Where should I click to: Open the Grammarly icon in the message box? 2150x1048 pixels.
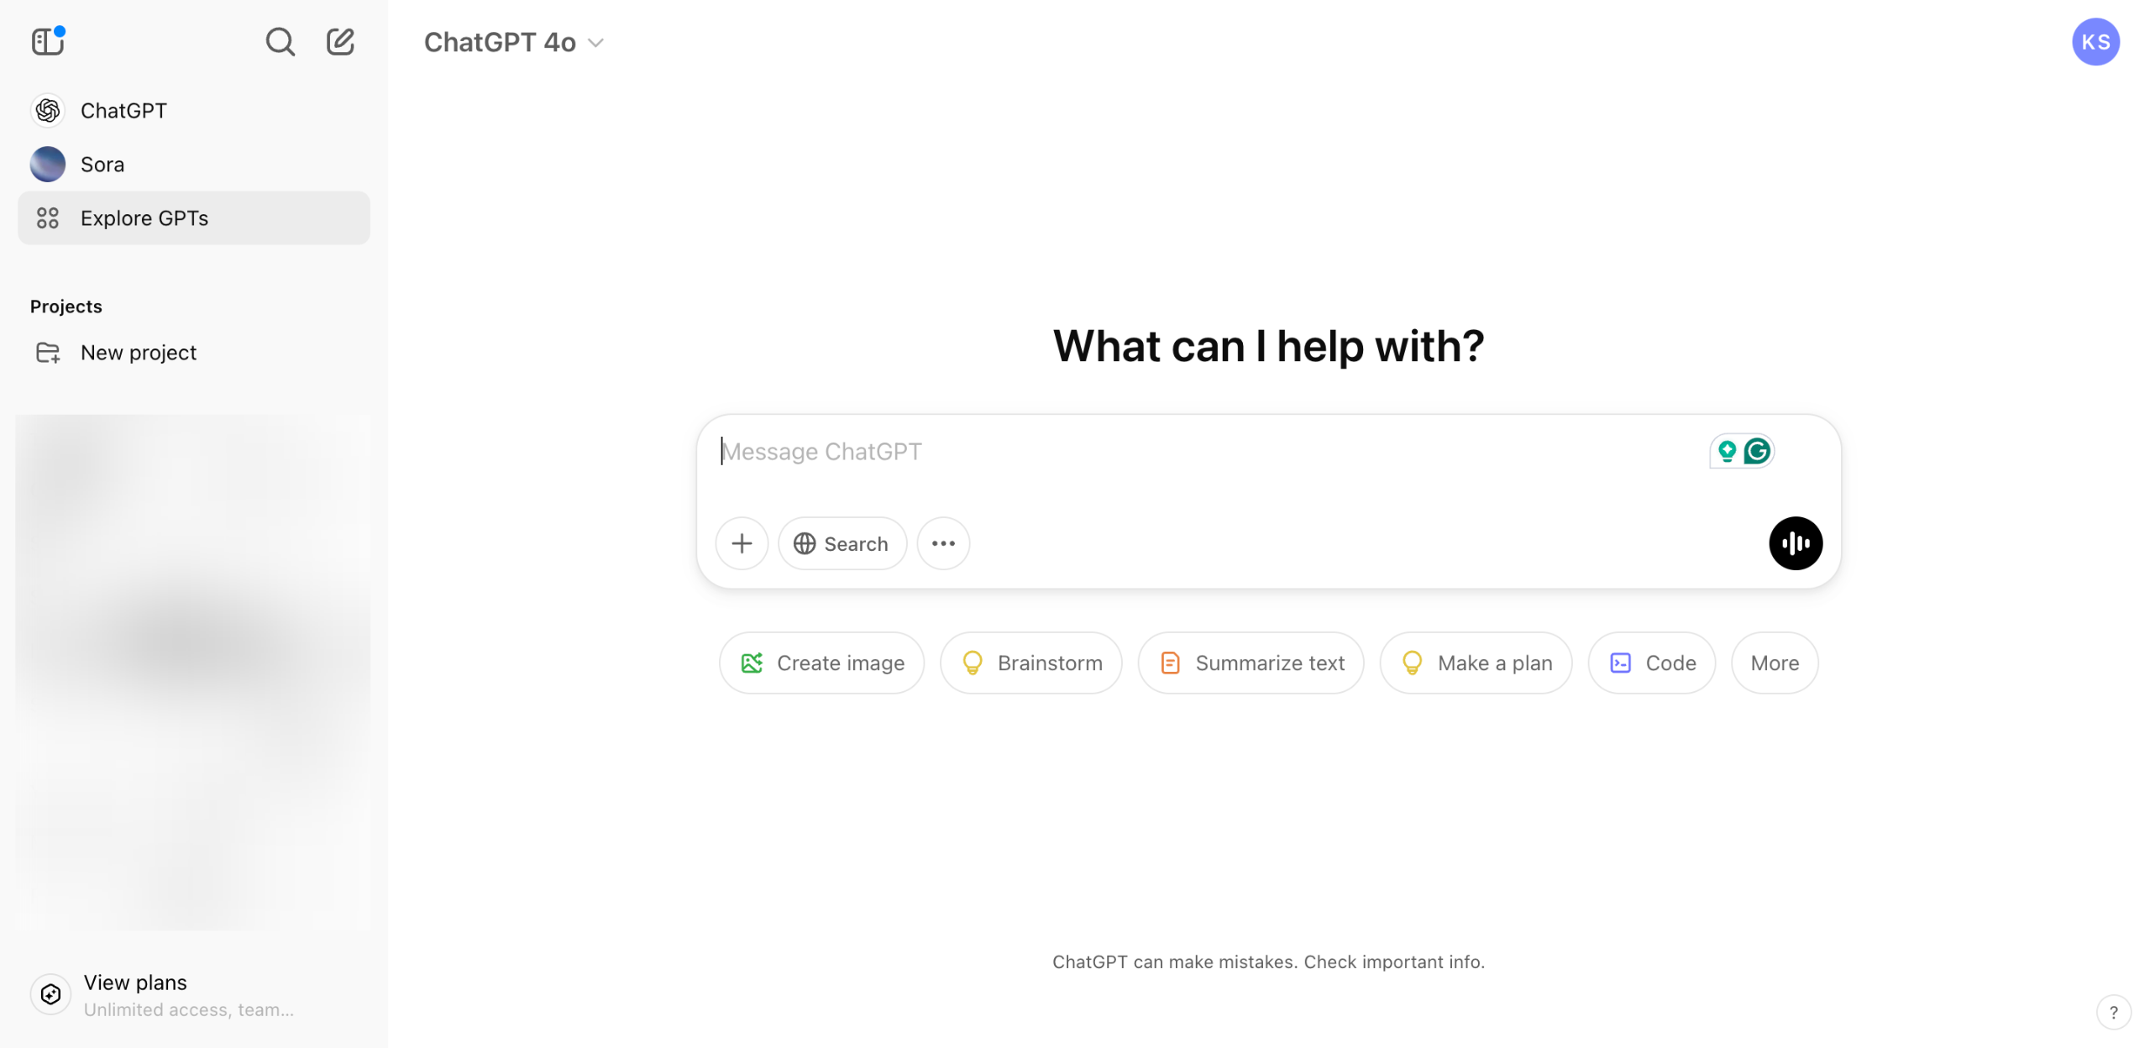(x=1757, y=451)
